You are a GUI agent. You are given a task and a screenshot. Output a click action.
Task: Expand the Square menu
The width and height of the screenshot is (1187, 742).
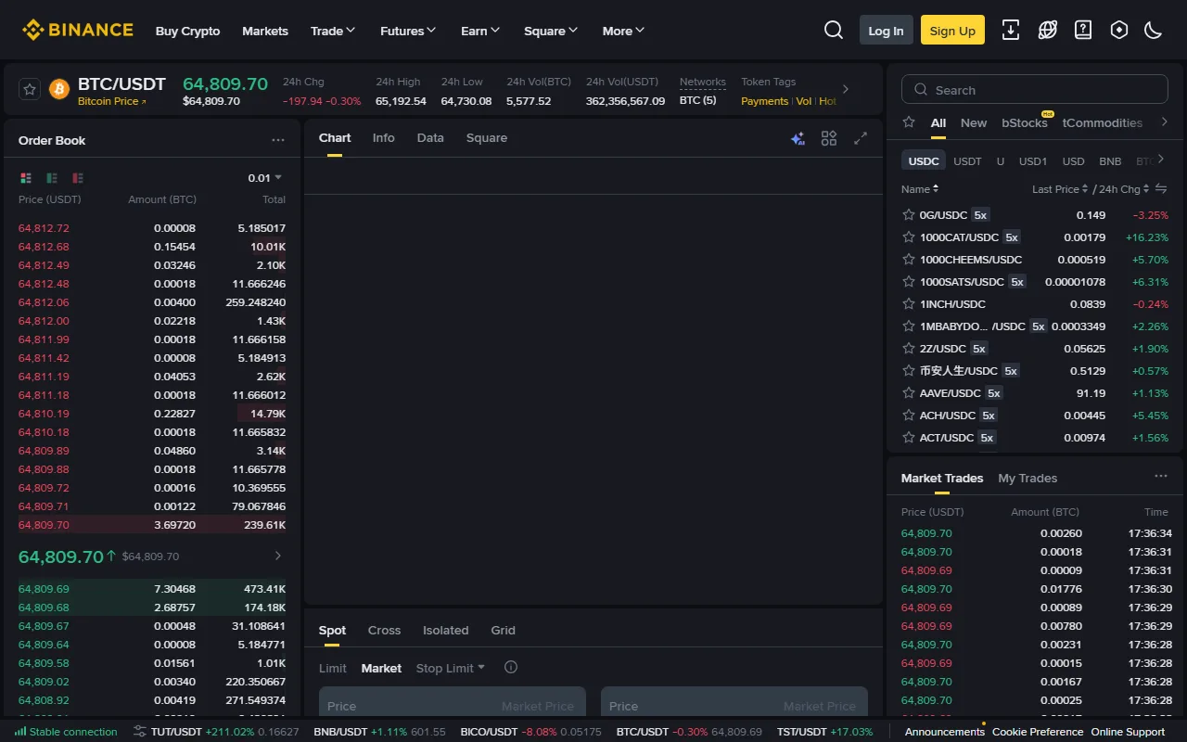[x=551, y=31]
